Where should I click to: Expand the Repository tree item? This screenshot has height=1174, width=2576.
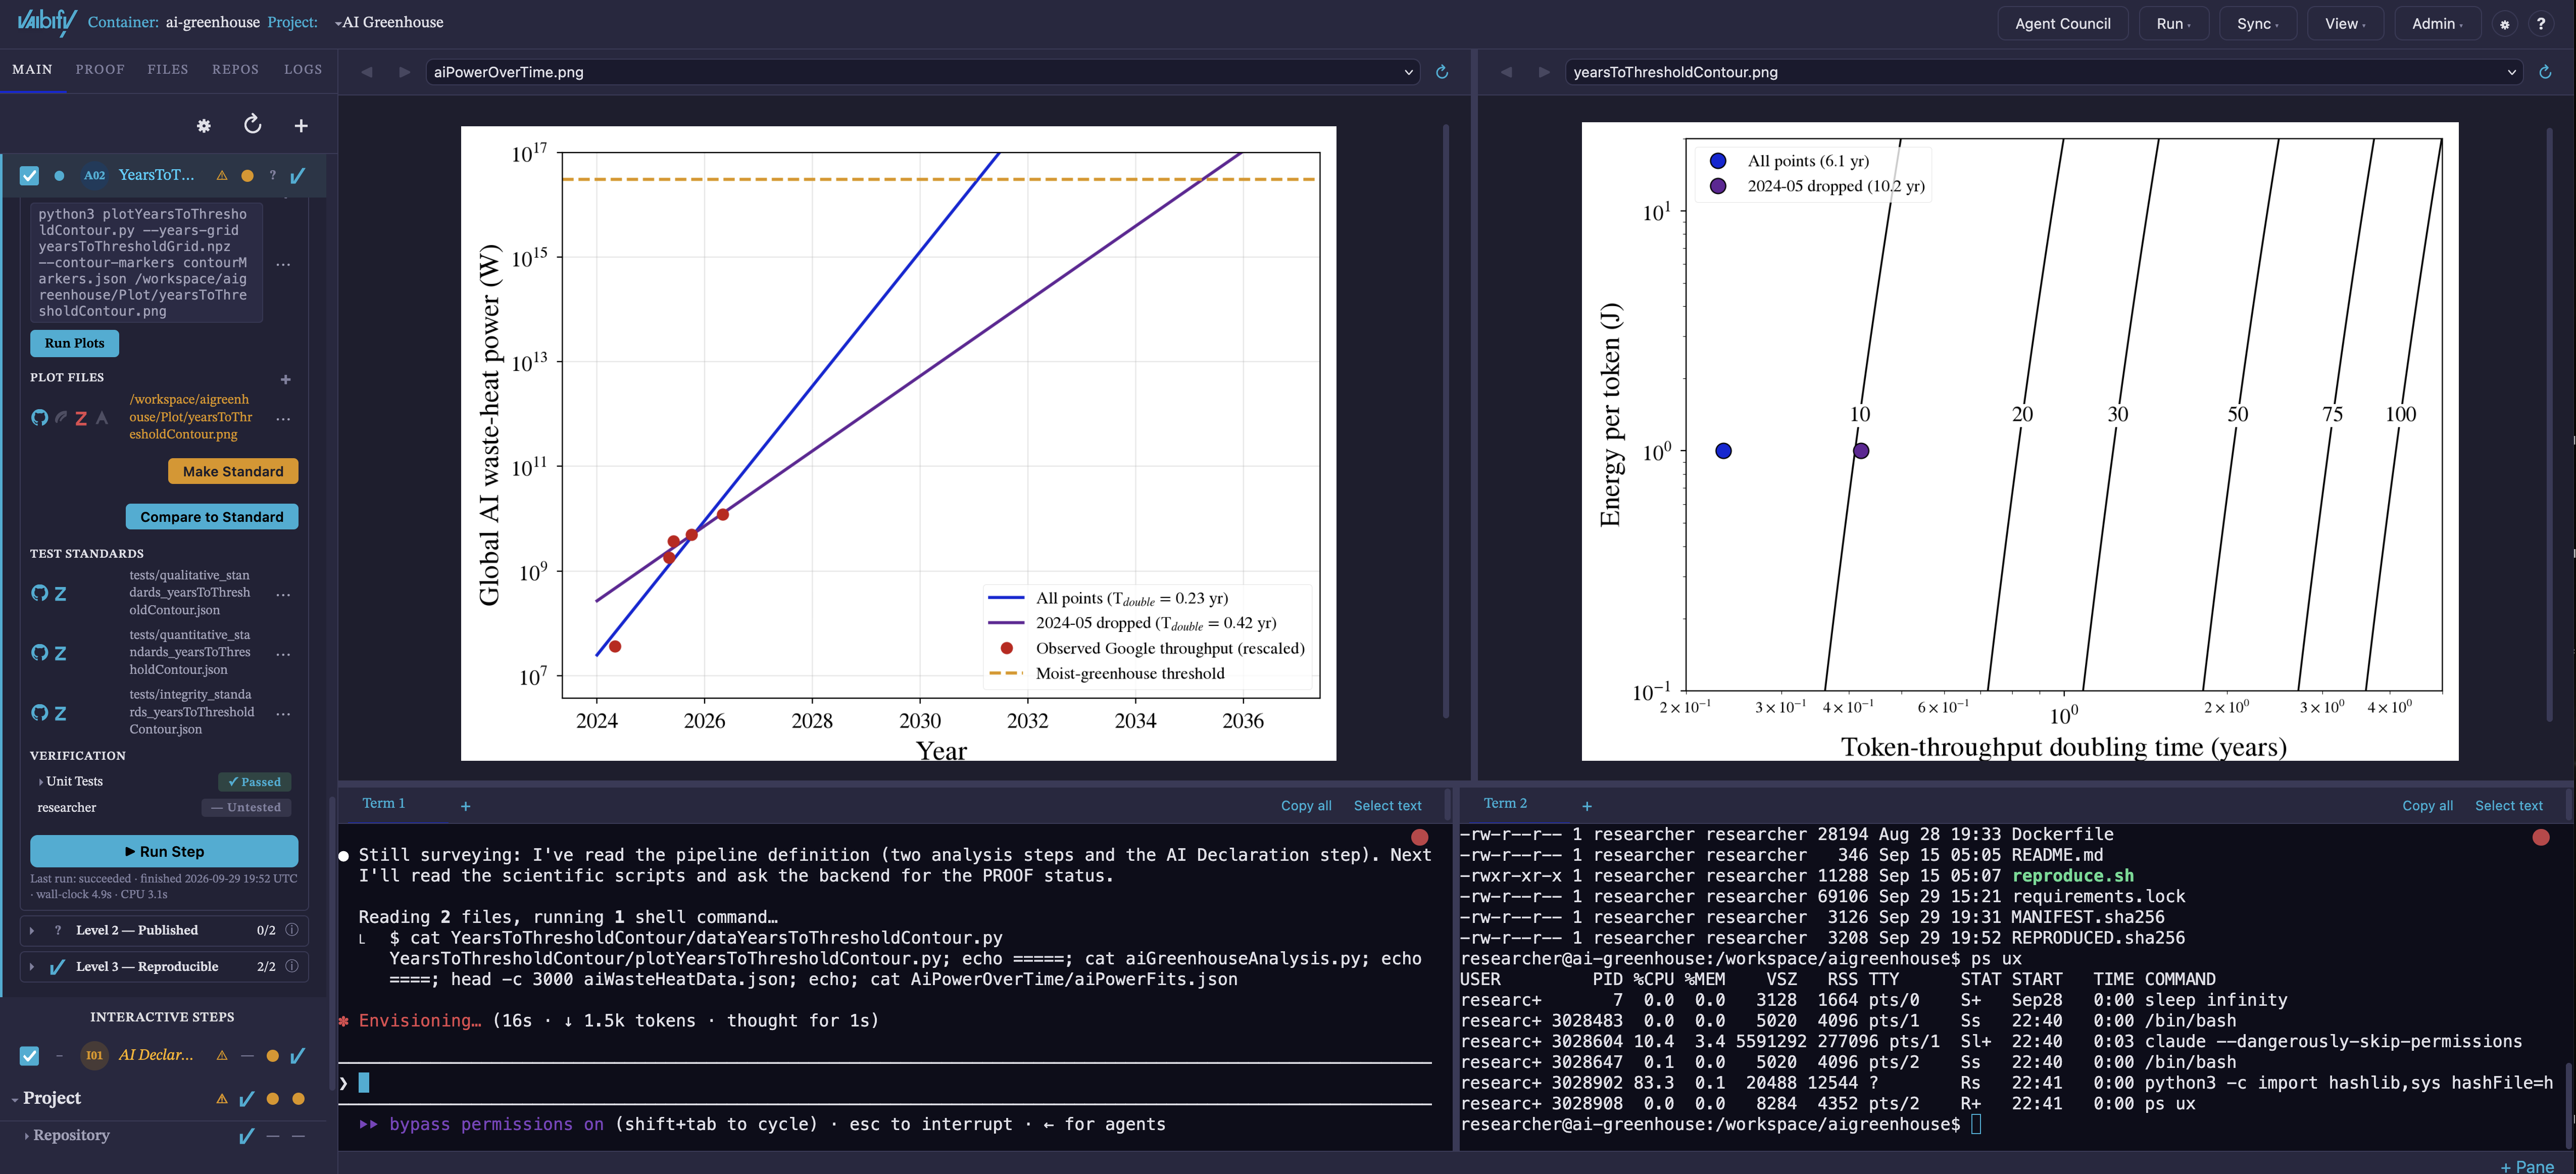[26, 1136]
